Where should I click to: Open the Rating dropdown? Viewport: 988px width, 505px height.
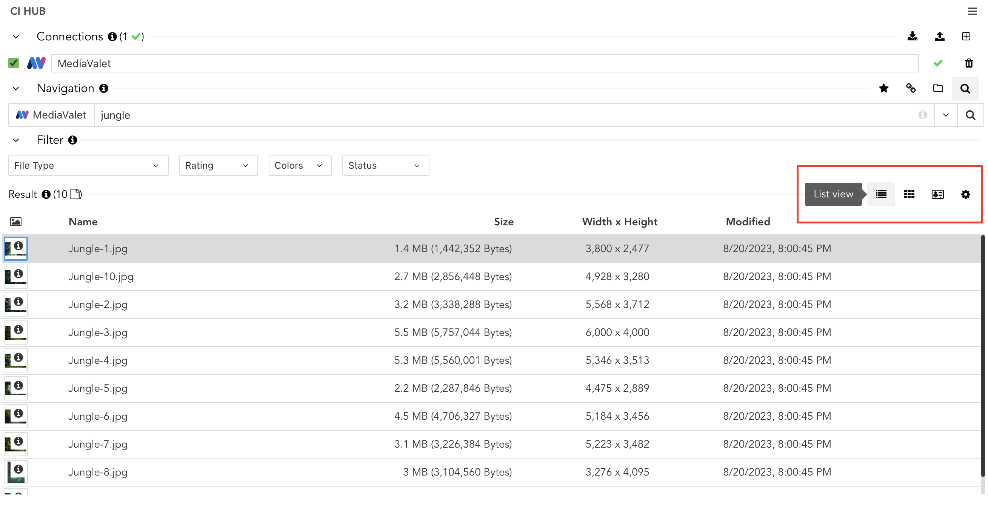coord(218,165)
